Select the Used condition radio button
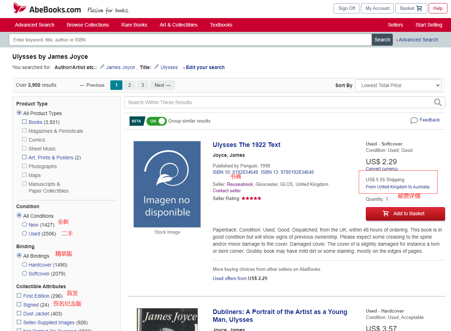451x331 pixels. pyautogui.click(x=24, y=233)
